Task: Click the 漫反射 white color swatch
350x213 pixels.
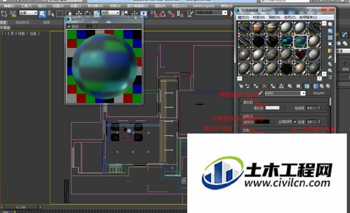Action: tap(272, 108)
